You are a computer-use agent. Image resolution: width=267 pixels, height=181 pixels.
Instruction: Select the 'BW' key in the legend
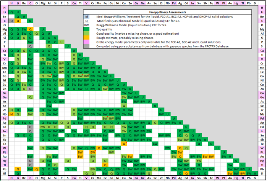click(86, 24)
